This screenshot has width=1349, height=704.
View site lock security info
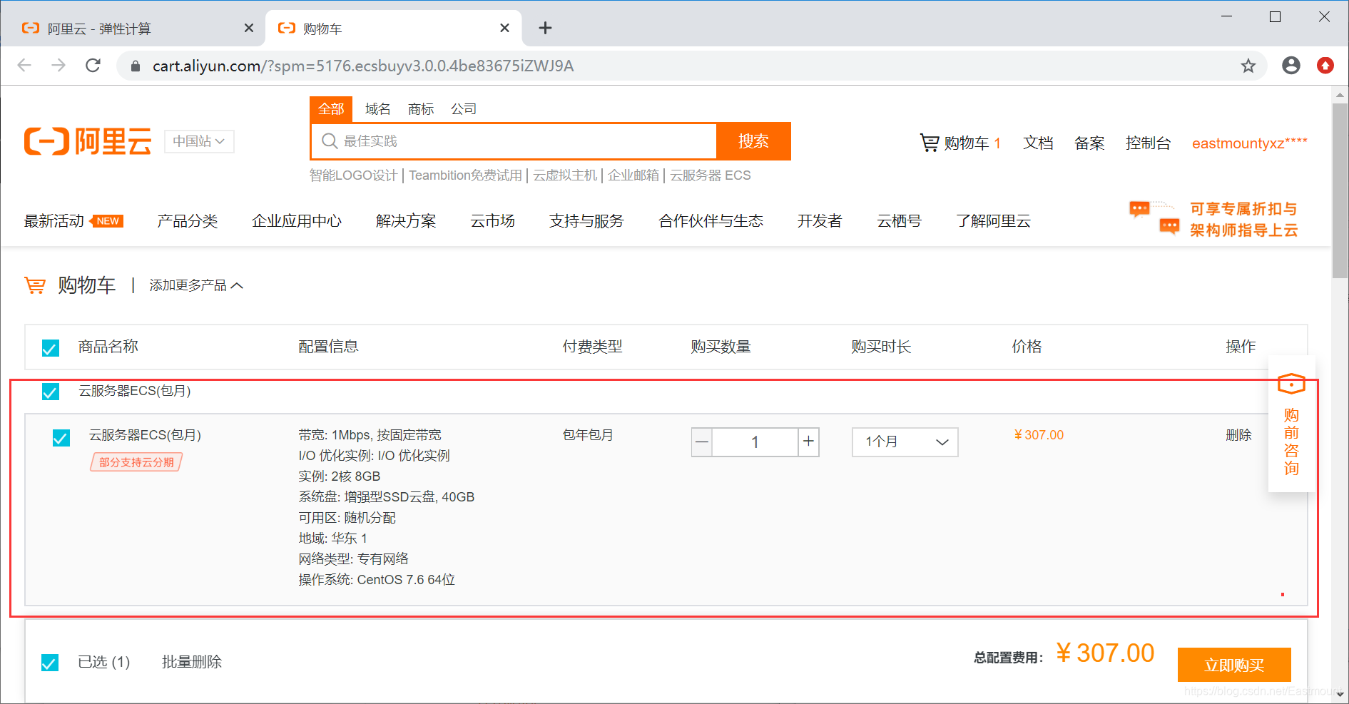tap(136, 66)
